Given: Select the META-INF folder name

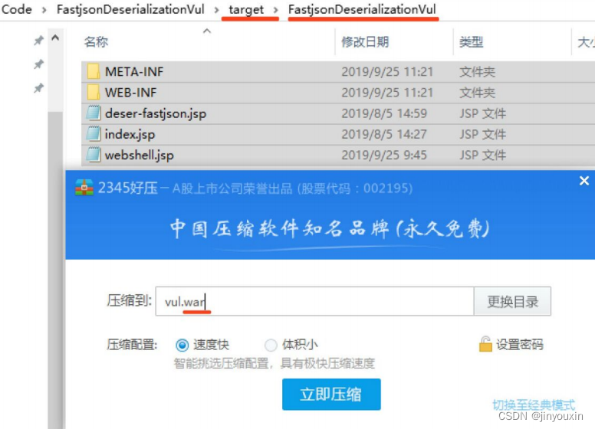Looking at the screenshot, I should (x=134, y=71).
